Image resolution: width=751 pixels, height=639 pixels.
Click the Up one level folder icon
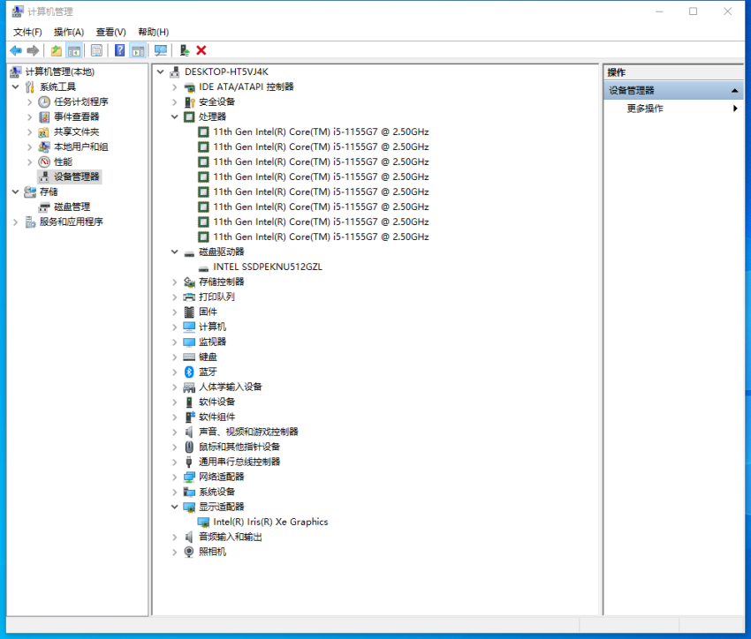56,50
